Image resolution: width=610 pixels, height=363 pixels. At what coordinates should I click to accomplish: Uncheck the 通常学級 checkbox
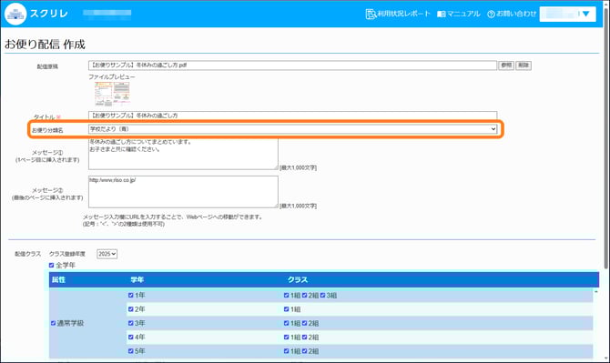[x=54, y=323]
